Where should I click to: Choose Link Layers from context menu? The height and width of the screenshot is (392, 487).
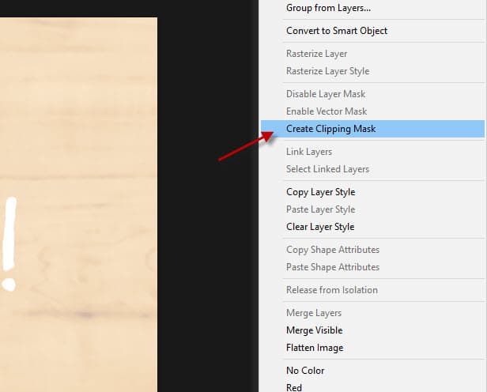[309, 152]
